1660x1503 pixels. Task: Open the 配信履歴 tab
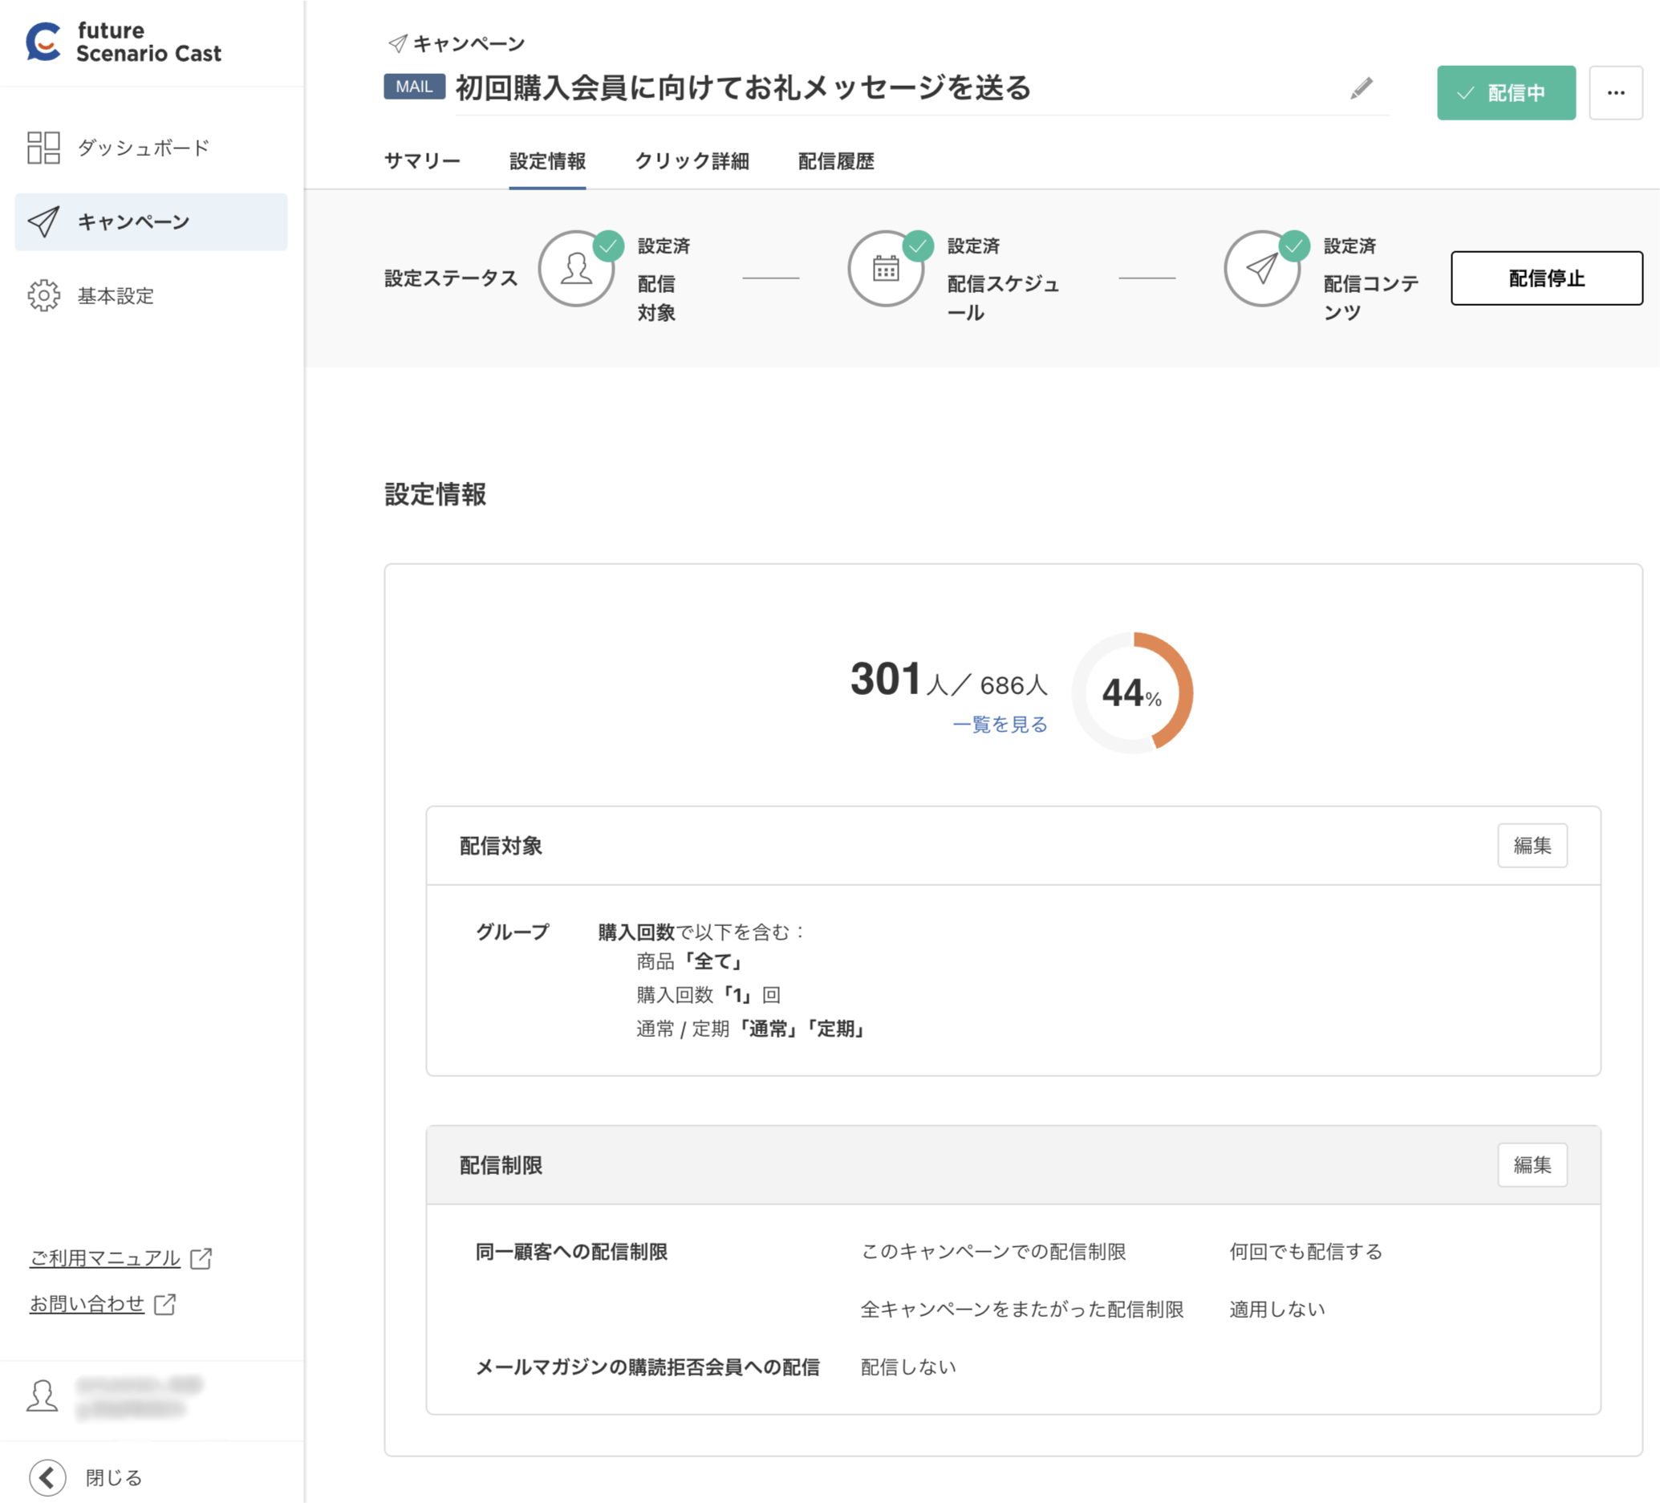(x=836, y=161)
